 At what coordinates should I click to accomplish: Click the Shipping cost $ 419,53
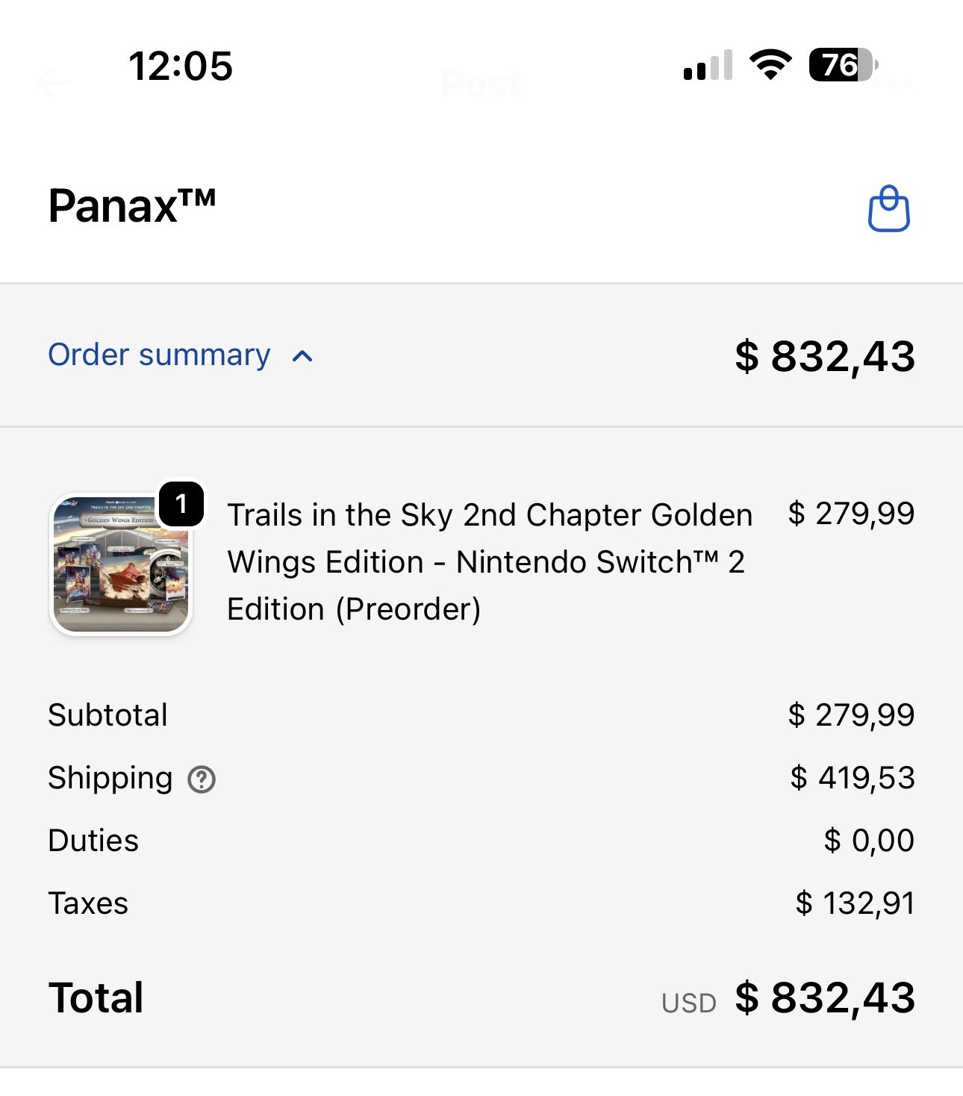pyautogui.click(x=852, y=778)
